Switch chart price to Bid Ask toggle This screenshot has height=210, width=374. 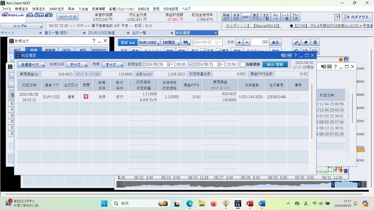(128, 43)
